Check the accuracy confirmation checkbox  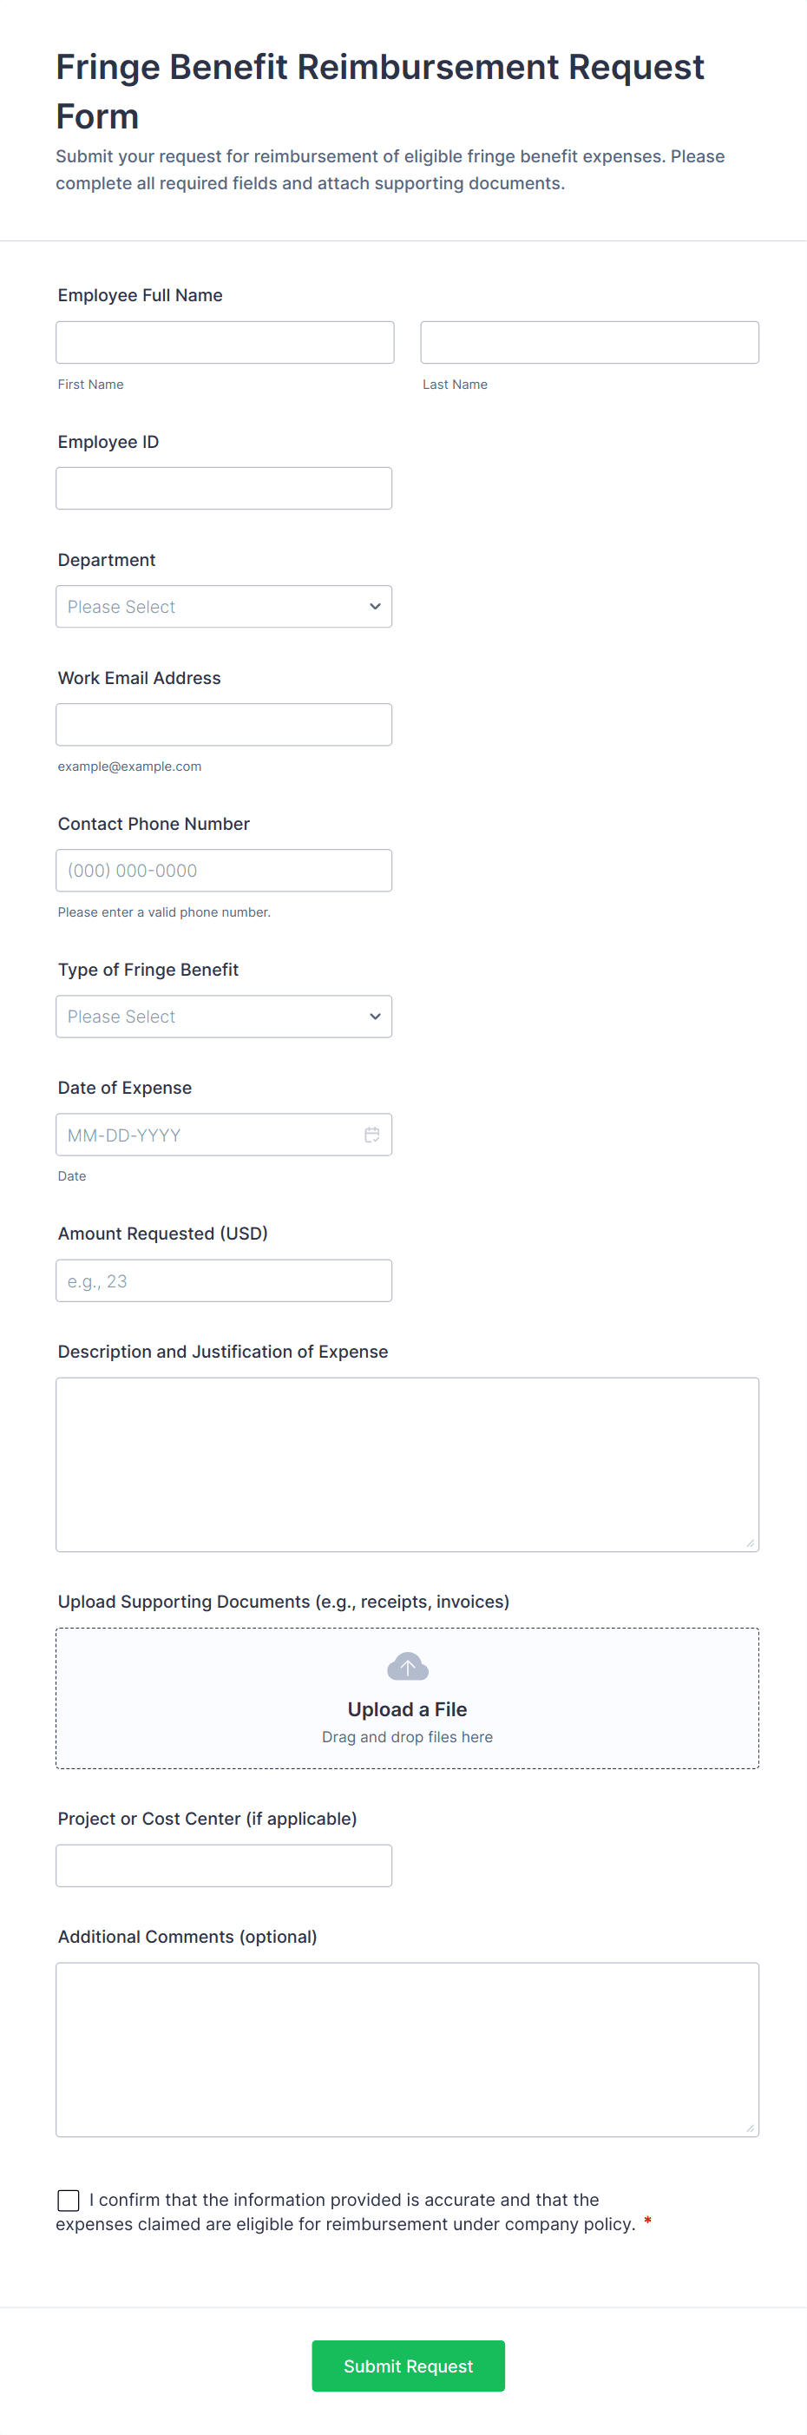(69, 2200)
